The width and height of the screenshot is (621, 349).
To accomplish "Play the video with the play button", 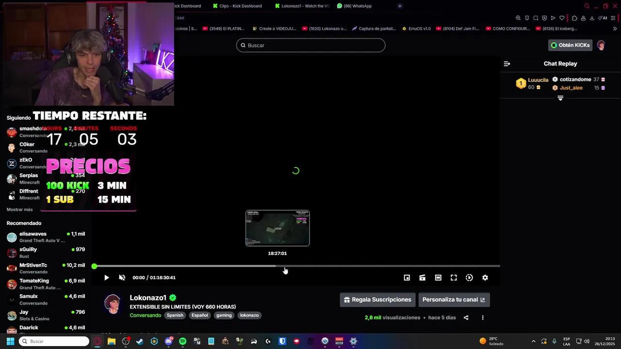I will (x=106, y=278).
